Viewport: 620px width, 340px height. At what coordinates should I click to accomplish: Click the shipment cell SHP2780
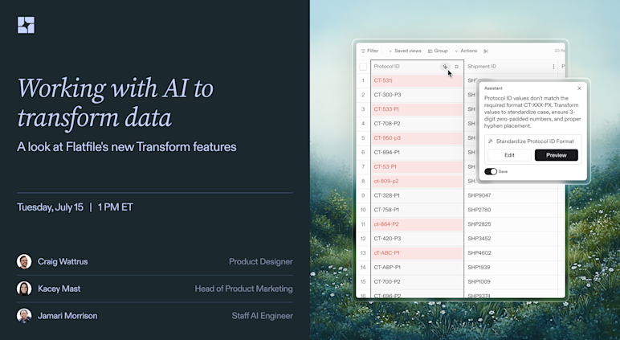pos(511,210)
